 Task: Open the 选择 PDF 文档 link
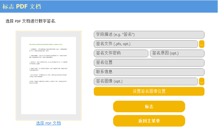[x=48, y=123]
